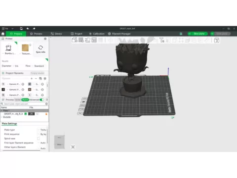Image resolution: width=237 pixels, height=178 pixels.
Task: Click the Project Filaments list scrollbar
Action: click(x=47, y=85)
